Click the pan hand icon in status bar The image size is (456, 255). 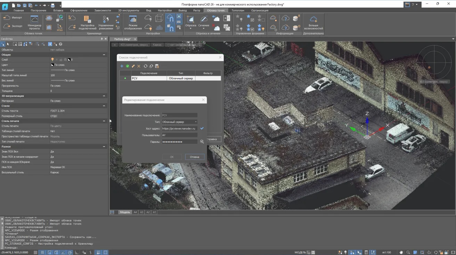[x=401, y=252]
